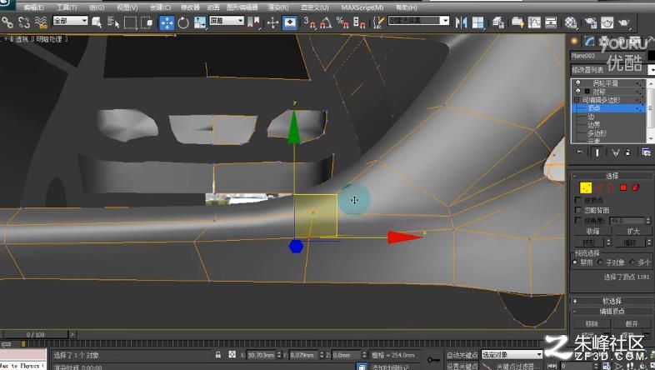655x370 pixels.
Task: Enable 按角度 (By Angle) checkbox
Action: [x=578, y=220]
